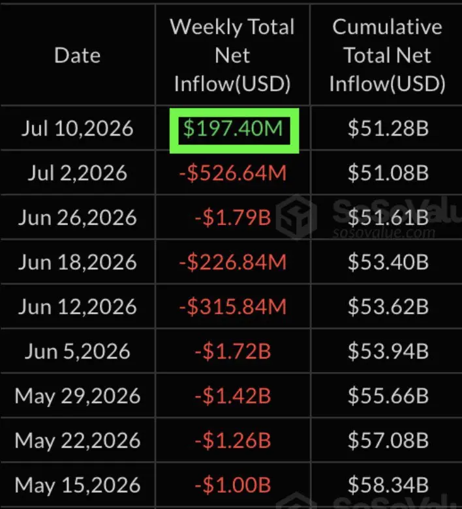The height and width of the screenshot is (509, 462).
Task: Select the Jul 10,2026 date cell
Action: tap(78, 128)
